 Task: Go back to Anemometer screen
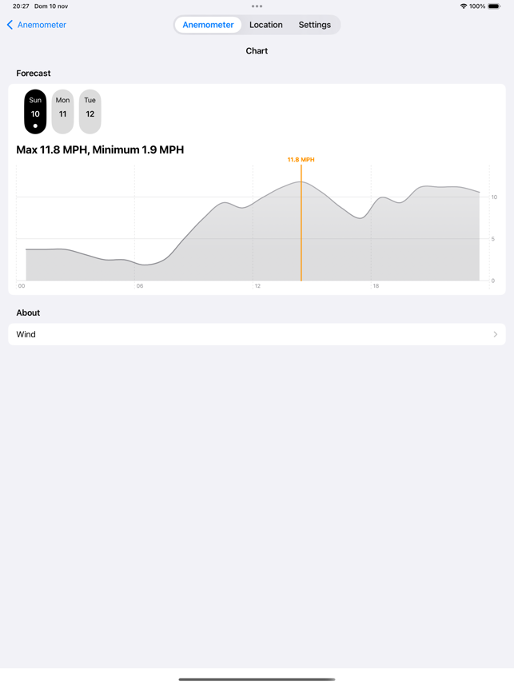click(37, 25)
